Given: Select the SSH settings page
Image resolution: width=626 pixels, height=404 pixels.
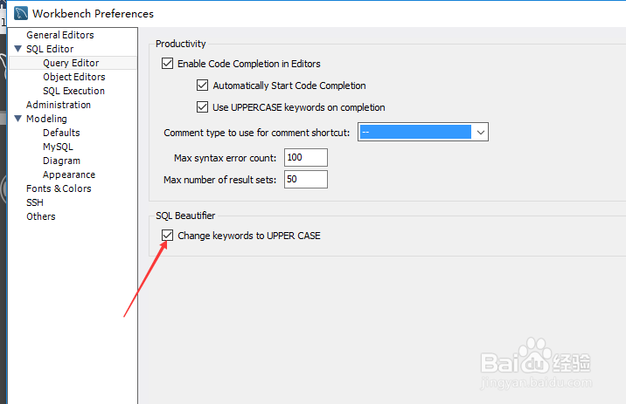Looking at the screenshot, I should pyautogui.click(x=35, y=202).
